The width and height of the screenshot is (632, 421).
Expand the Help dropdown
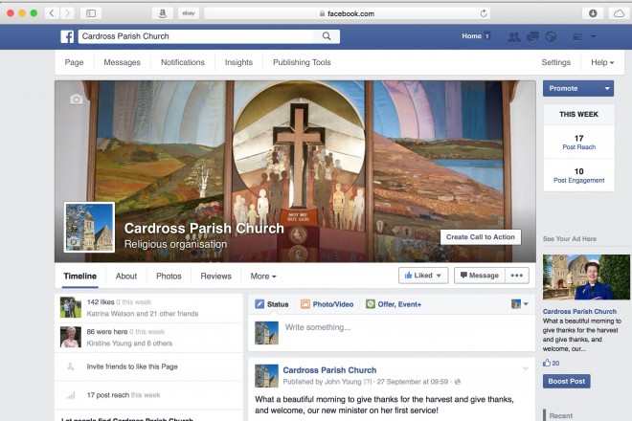pyautogui.click(x=602, y=62)
